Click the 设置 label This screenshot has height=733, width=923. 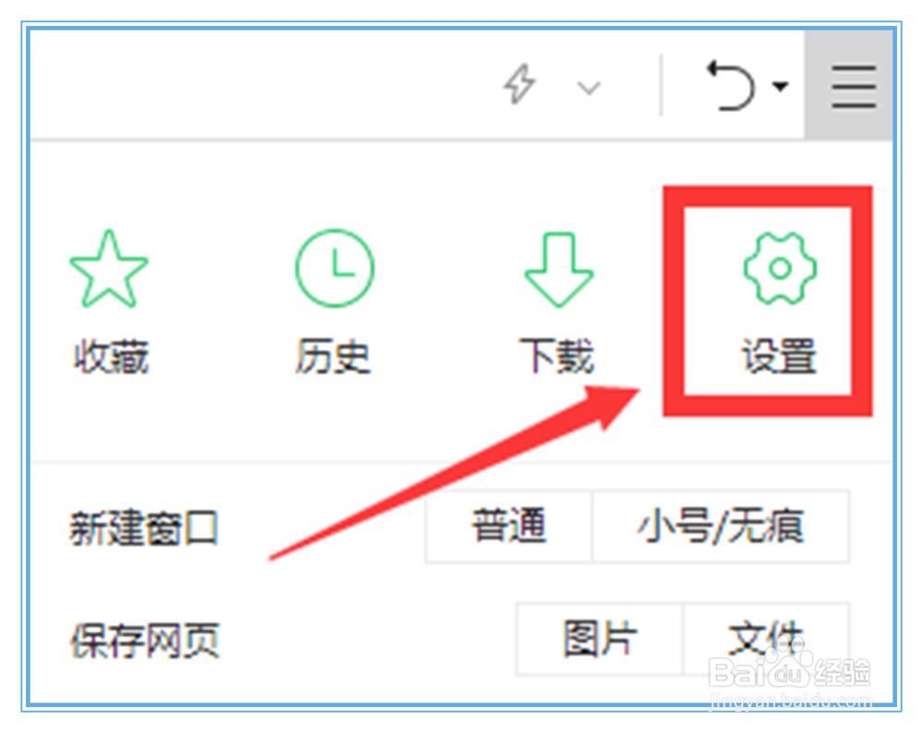(779, 356)
